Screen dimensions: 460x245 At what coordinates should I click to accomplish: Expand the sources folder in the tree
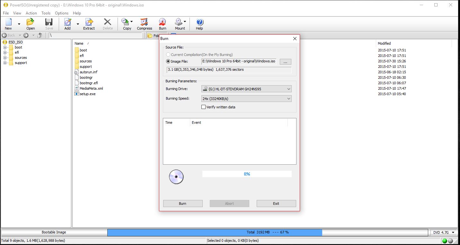pos(5,58)
